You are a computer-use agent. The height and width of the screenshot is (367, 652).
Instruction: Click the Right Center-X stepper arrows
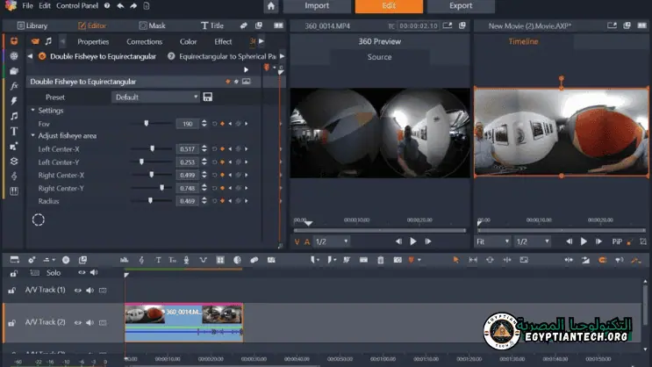[x=204, y=175]
